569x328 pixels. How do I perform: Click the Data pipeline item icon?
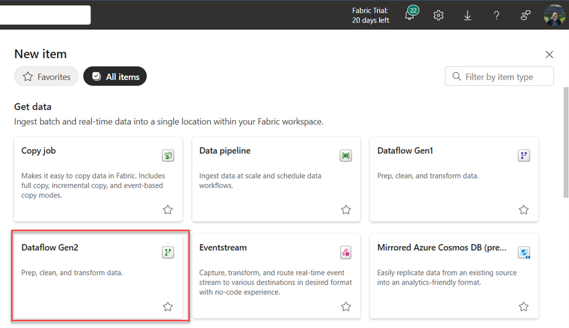click(346, 156)
